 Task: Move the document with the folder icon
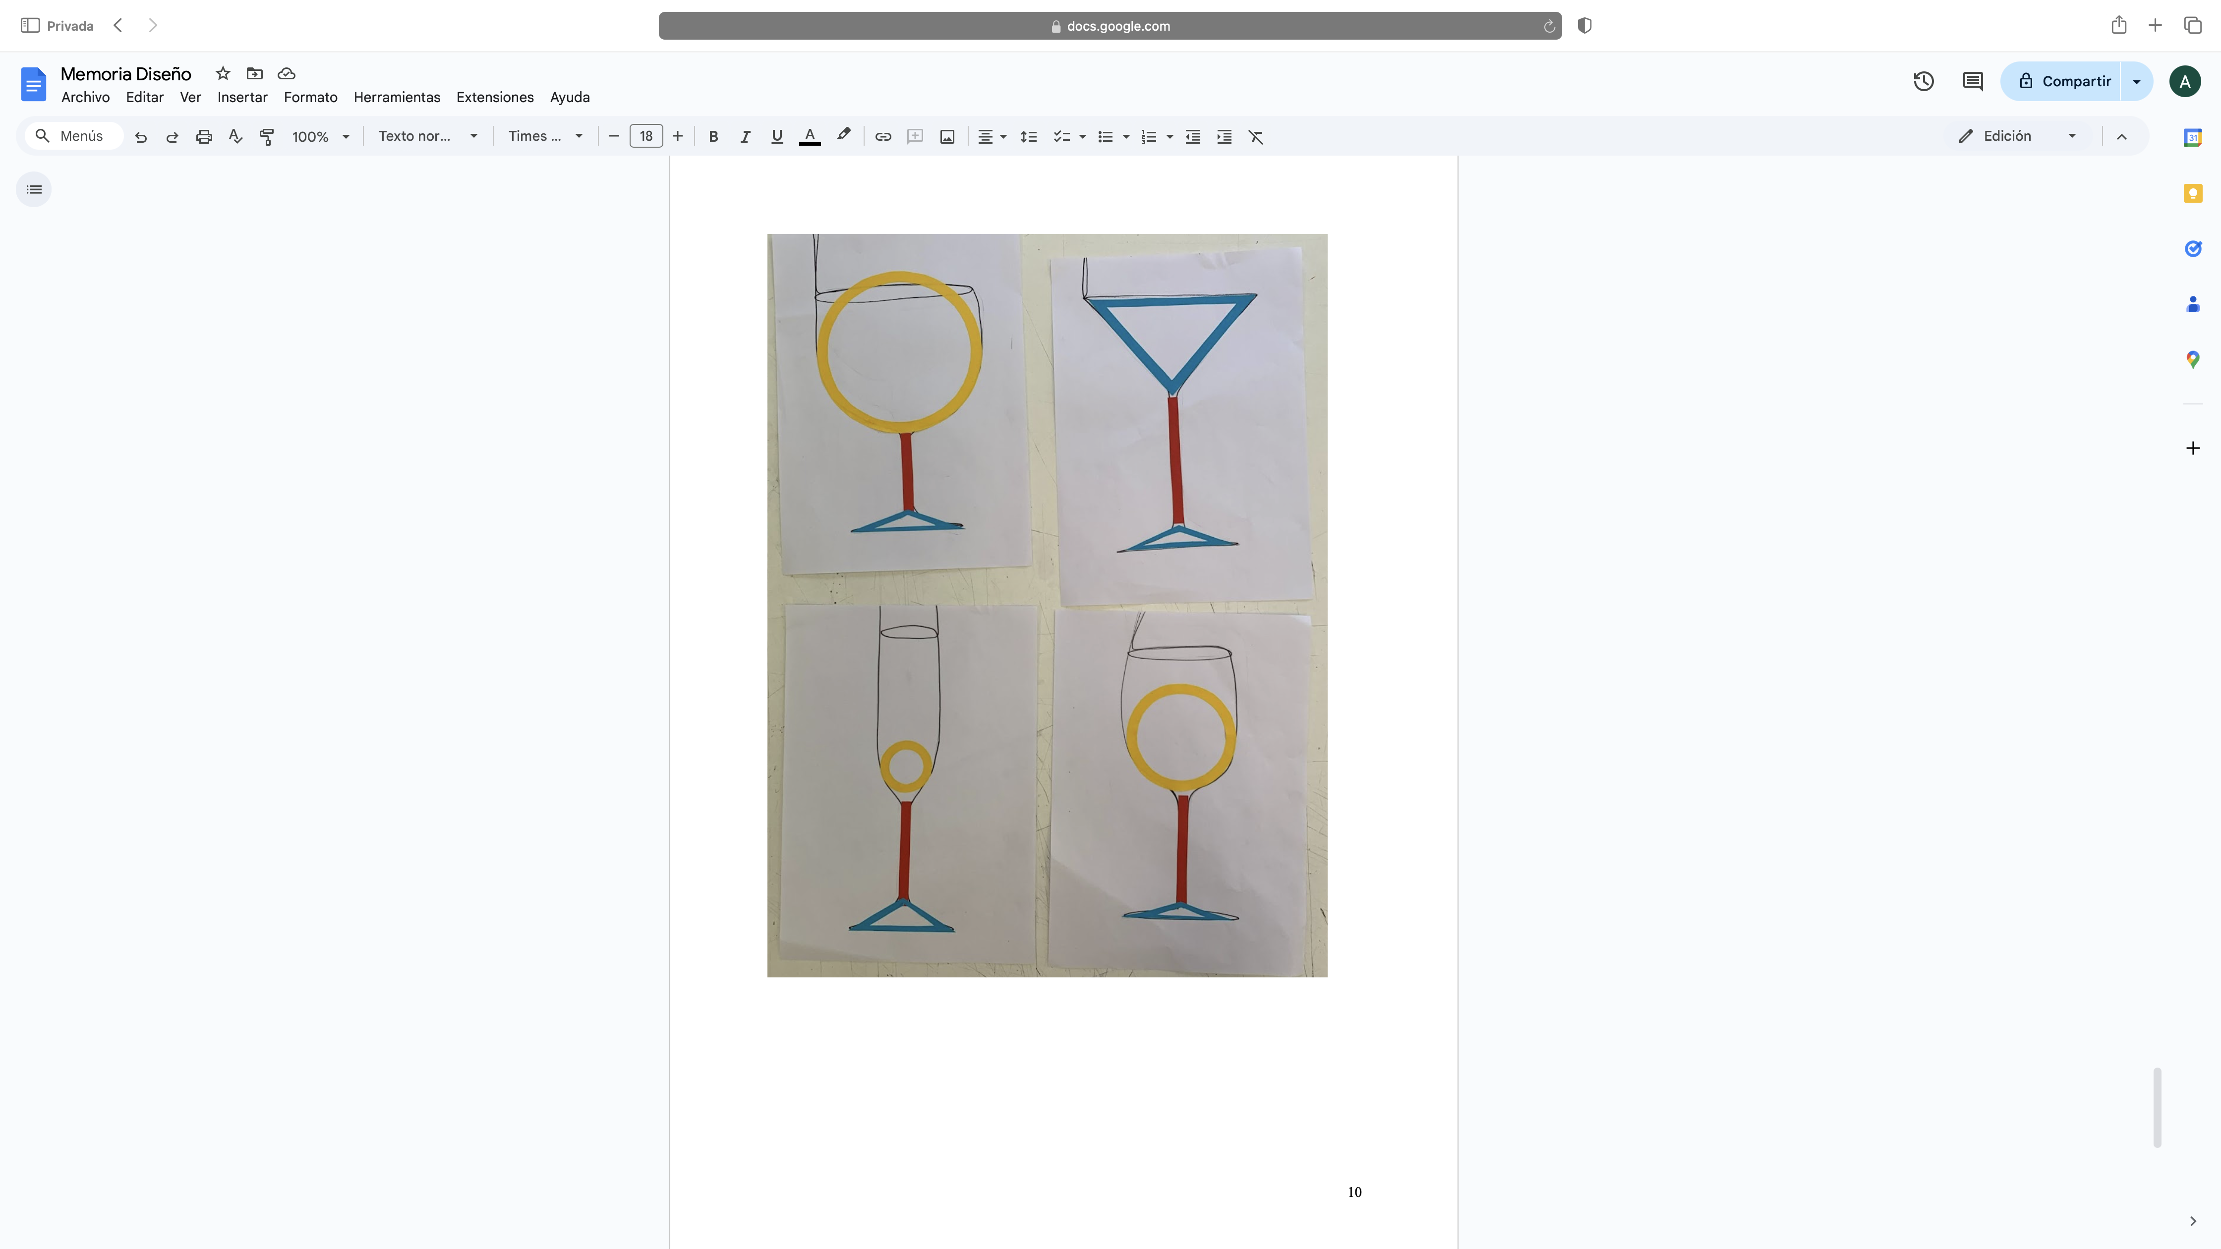coord(254,73)
